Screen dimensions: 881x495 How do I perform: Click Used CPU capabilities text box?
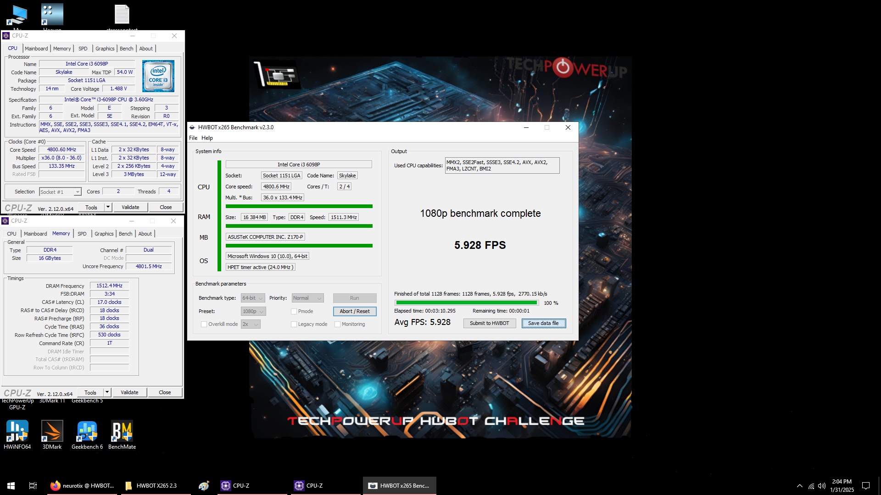tap(502, 165)
